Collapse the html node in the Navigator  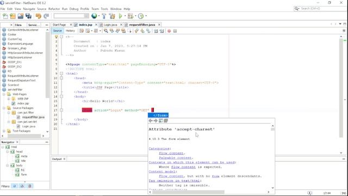point(3,147)
